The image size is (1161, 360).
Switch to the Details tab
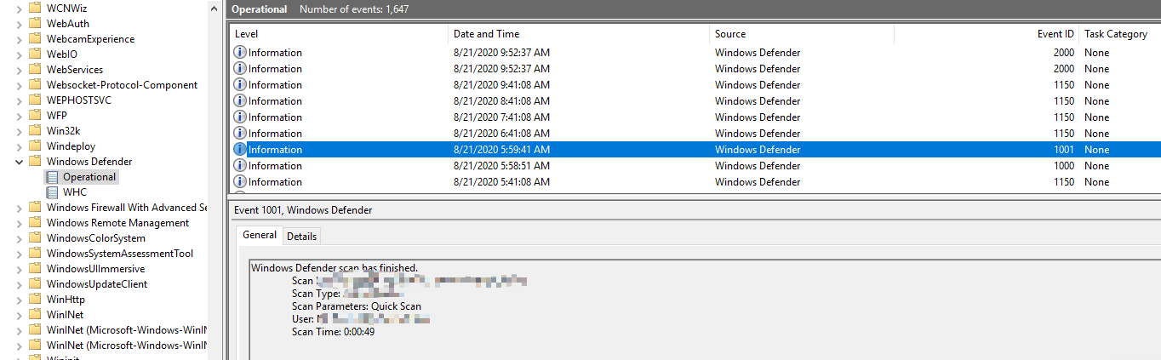pos(301,237)
